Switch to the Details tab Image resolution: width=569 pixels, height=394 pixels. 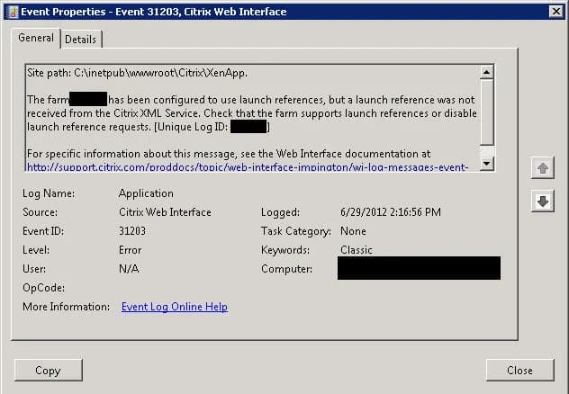(x=81, y=40)
